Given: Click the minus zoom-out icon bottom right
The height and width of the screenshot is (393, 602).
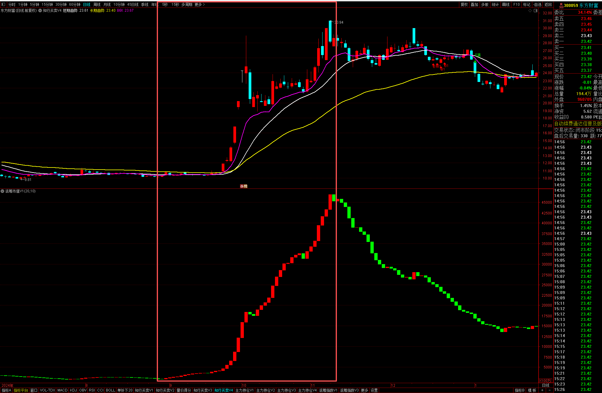Looking at the screenshot, I should [549, 390].
